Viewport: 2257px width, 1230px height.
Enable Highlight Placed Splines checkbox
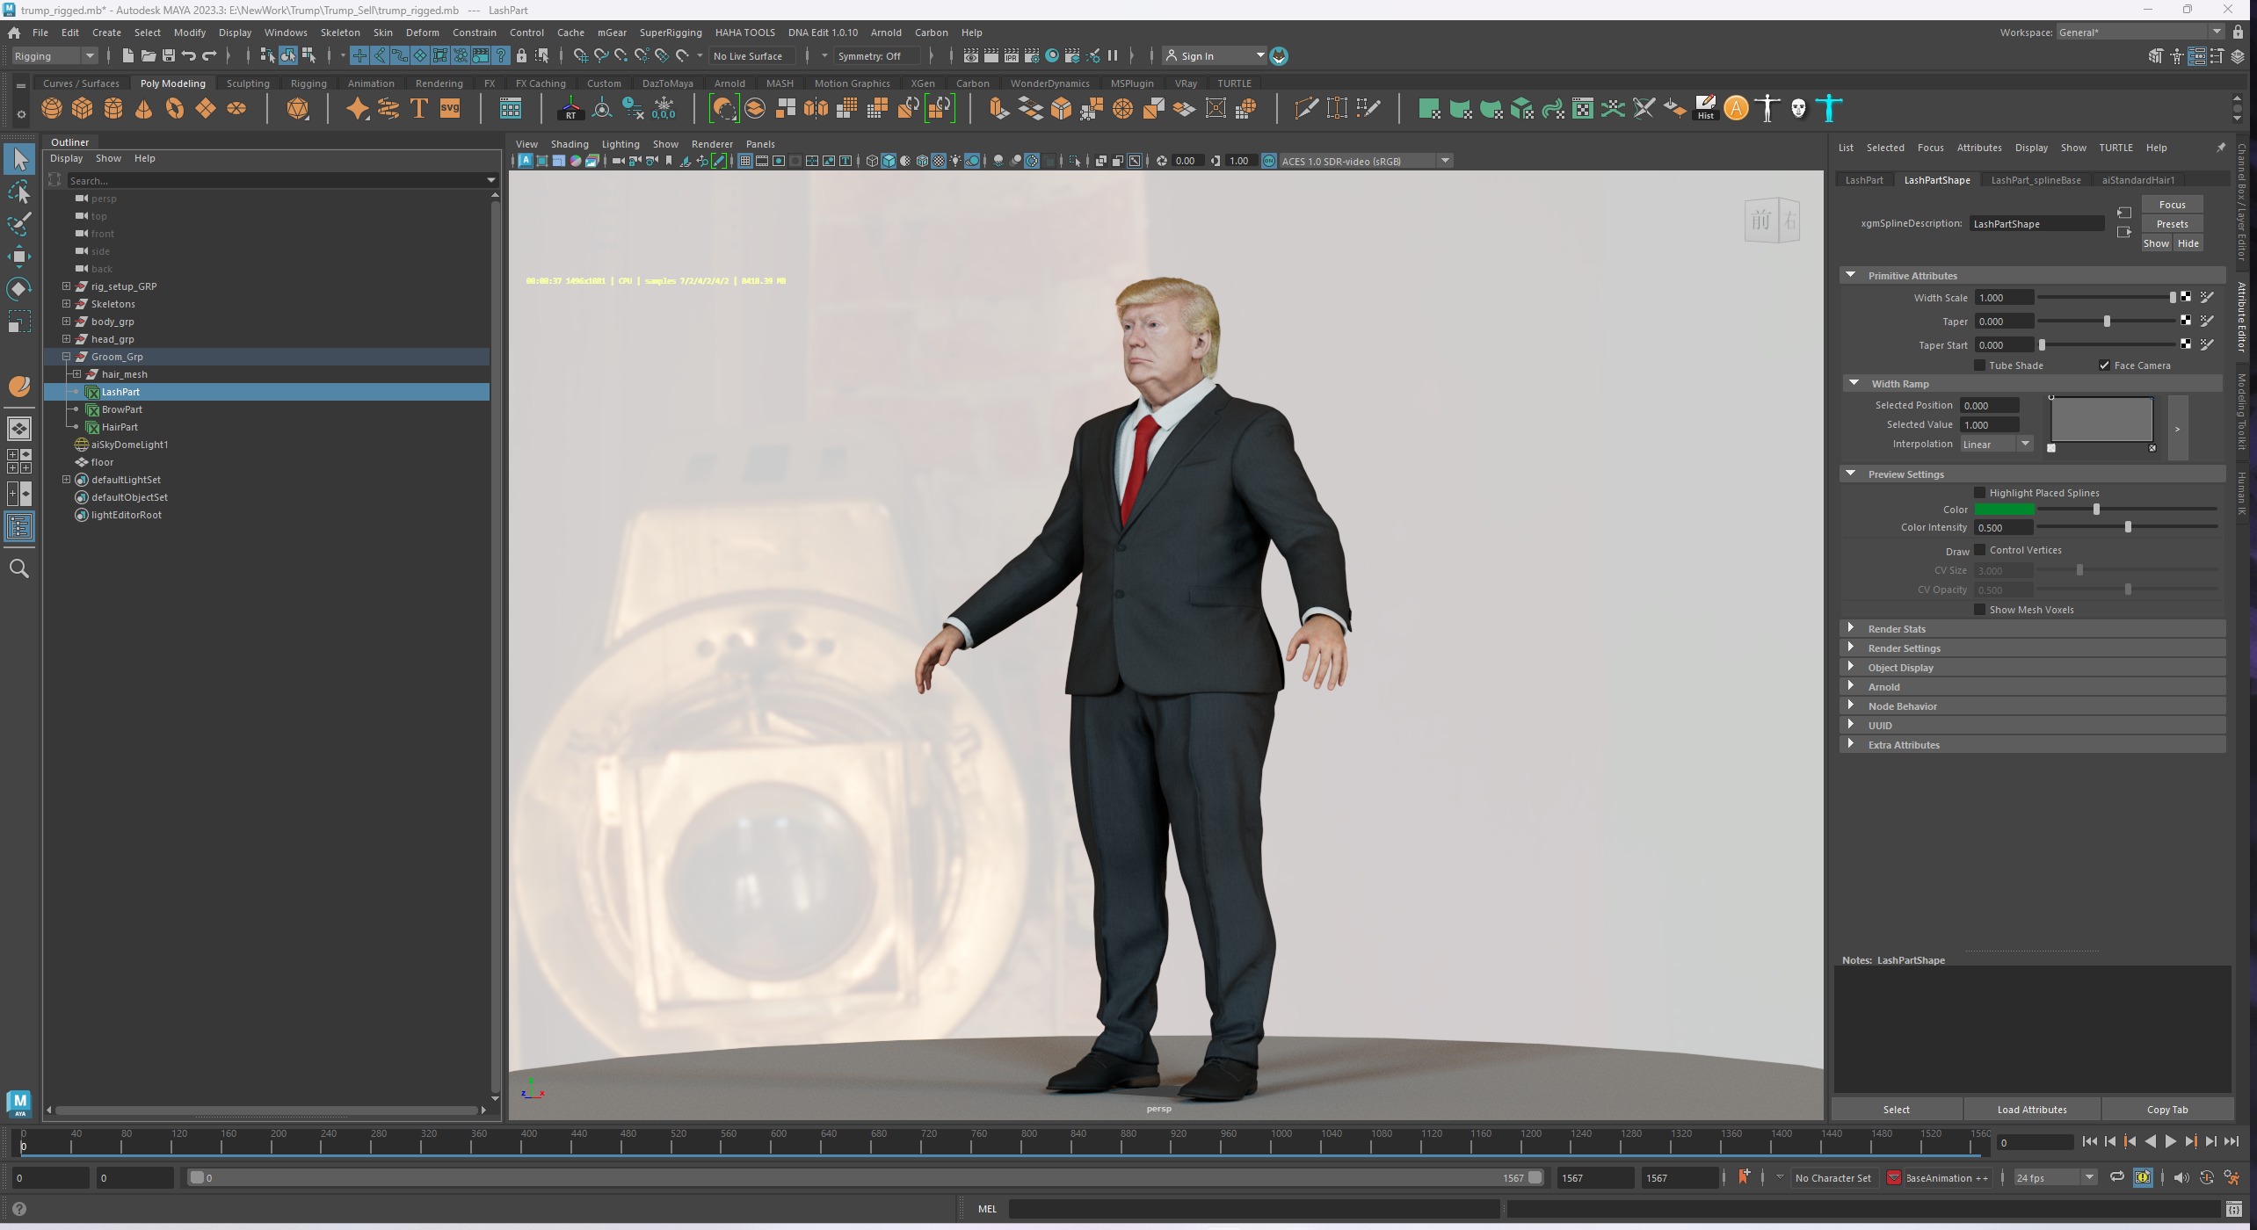(x=1979, y=493)
